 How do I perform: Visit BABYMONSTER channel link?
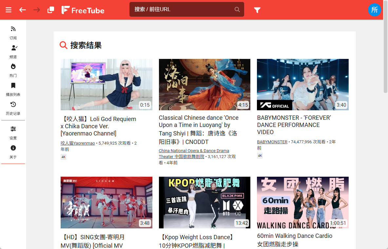click(272, 142)
